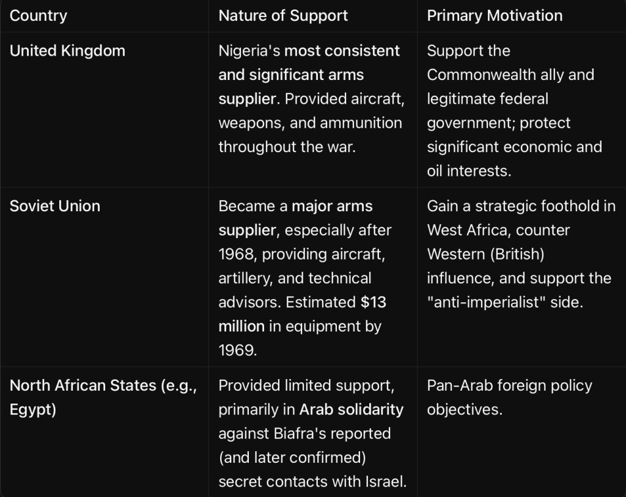Click the year '1969.' in Soviet row
Viewport: 626px width, 497px height.
pyautogui.click(x=237, y=350)
